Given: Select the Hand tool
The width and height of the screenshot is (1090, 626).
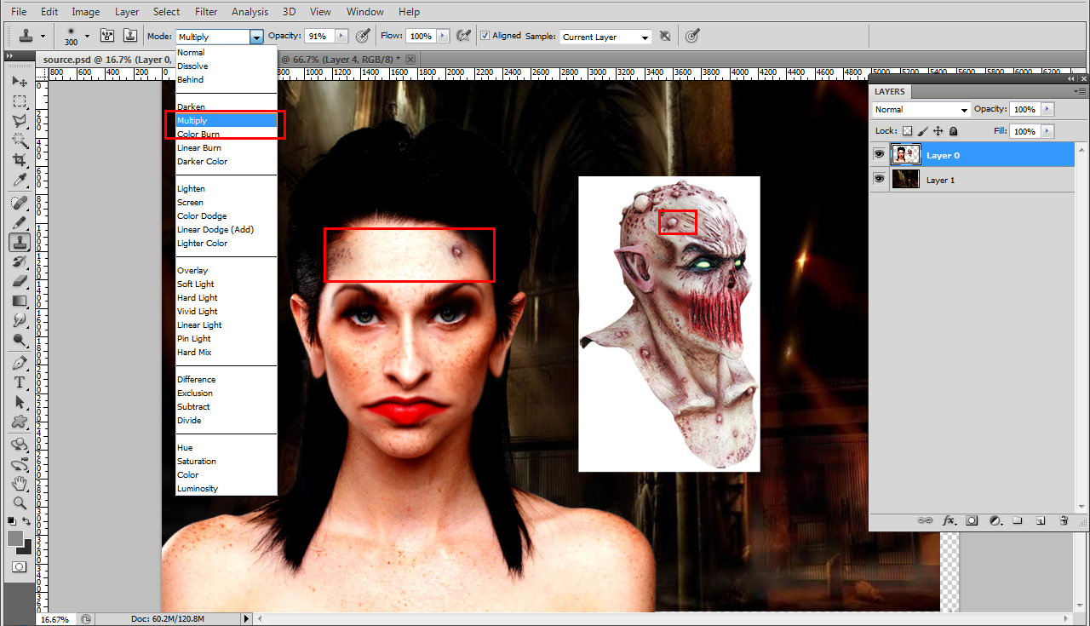Looking at the screenshot, I should click(x=20, y=484).
